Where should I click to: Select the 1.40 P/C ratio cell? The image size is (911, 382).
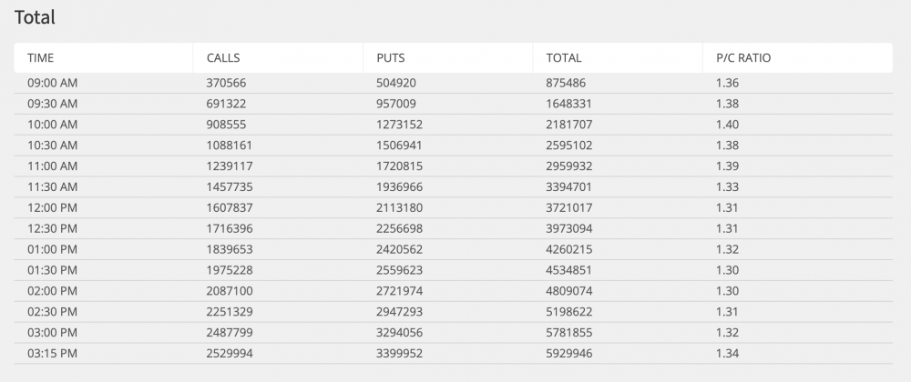coord(727,125)
